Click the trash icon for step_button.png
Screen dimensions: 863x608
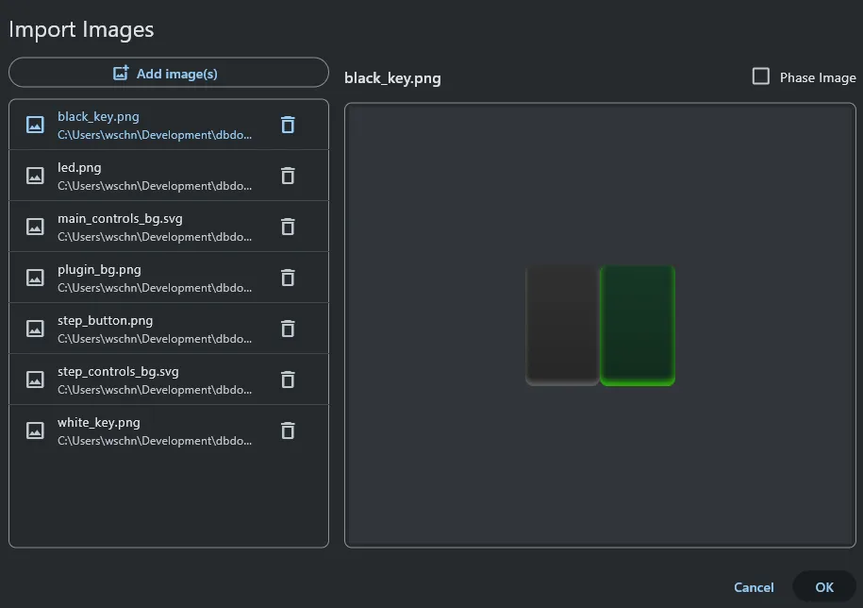pyautogui.click(x=288, y=329)
